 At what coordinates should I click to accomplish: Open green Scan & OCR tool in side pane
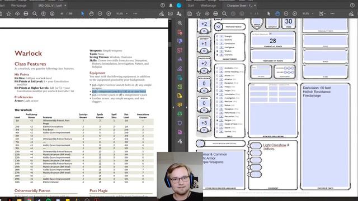[180, 114]
